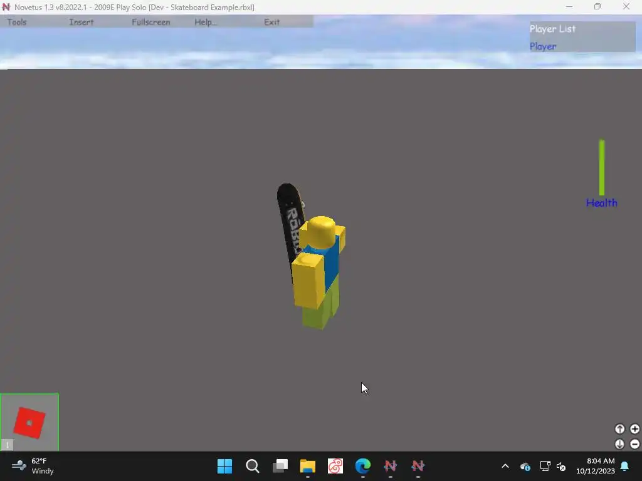Click the green Health bar

[602, 168]
